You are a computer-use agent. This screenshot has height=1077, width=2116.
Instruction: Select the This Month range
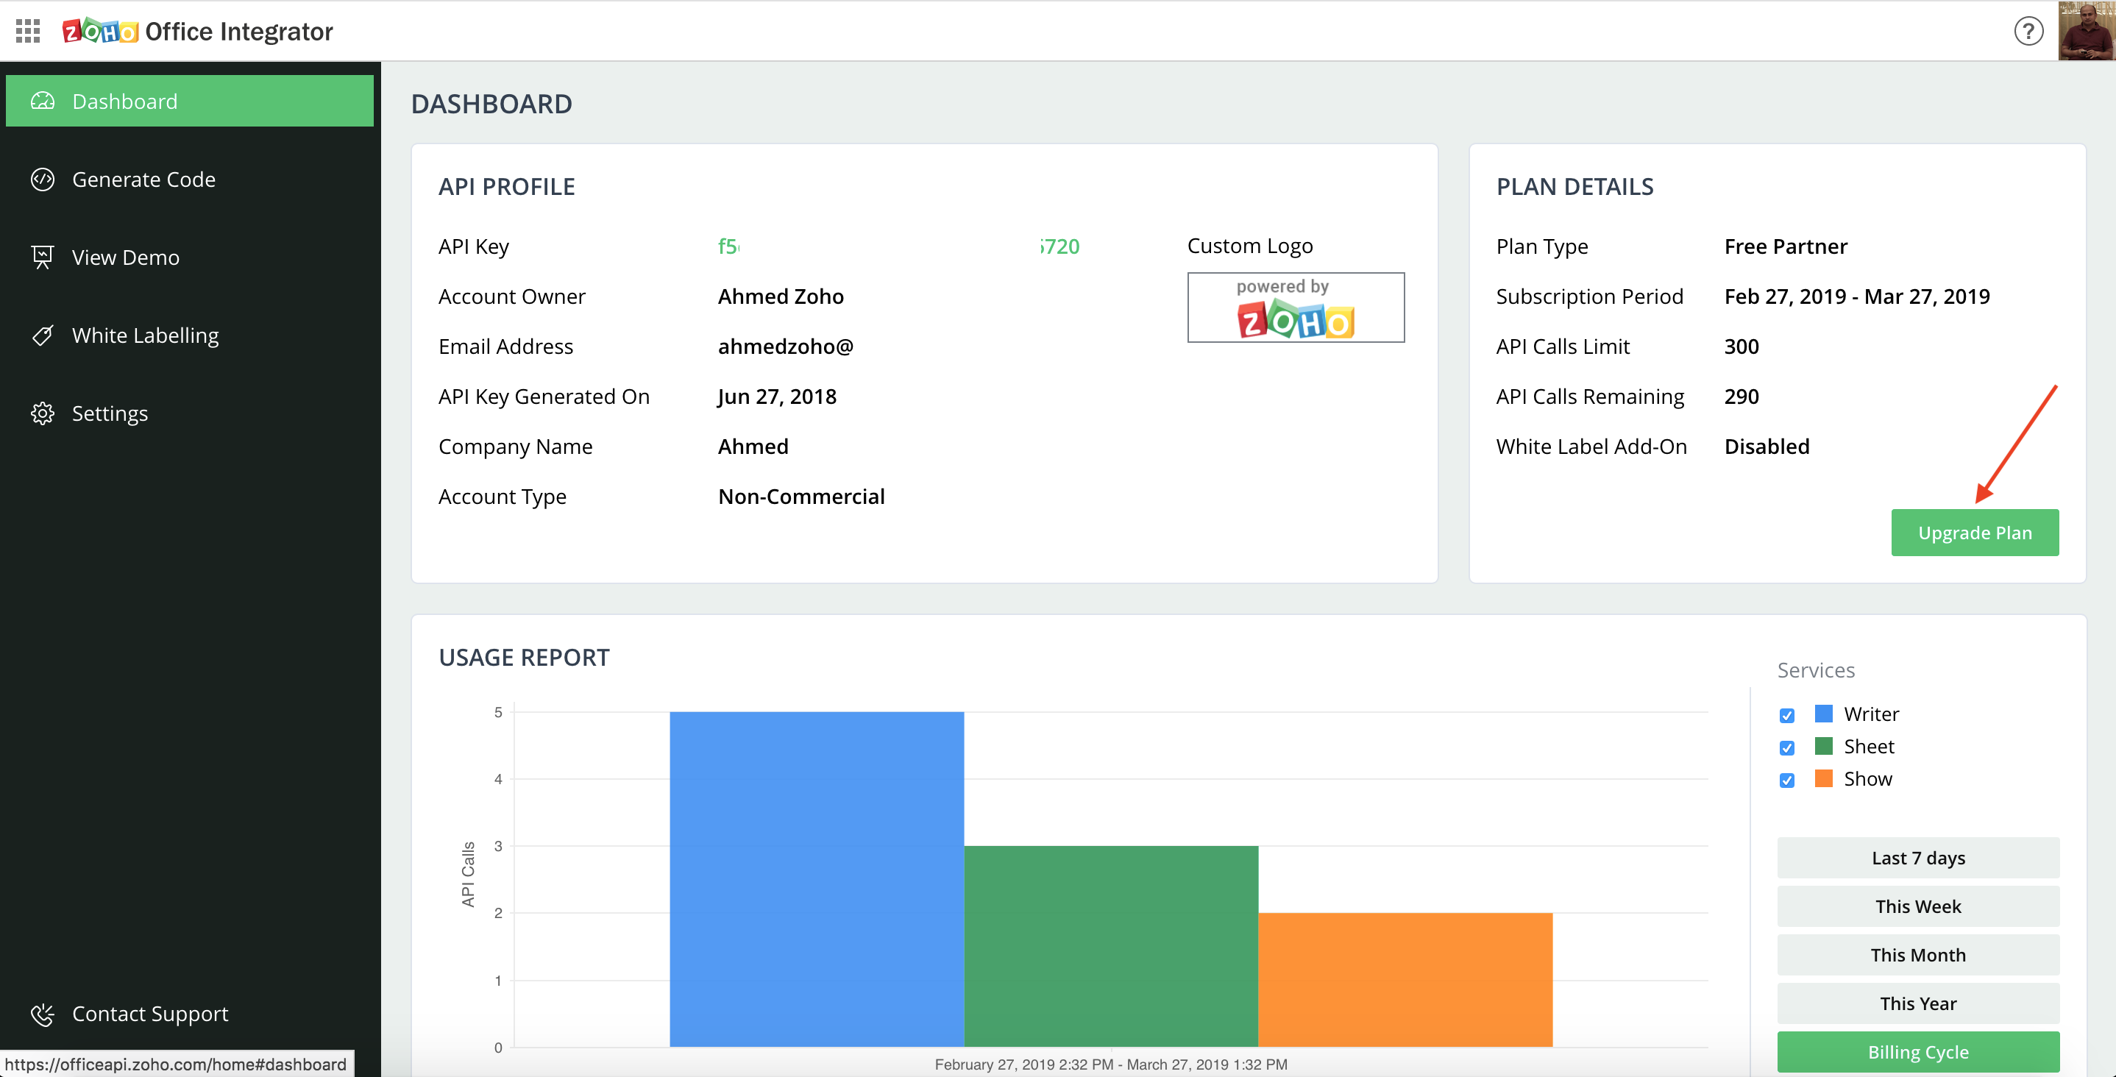pos(1917,955)
